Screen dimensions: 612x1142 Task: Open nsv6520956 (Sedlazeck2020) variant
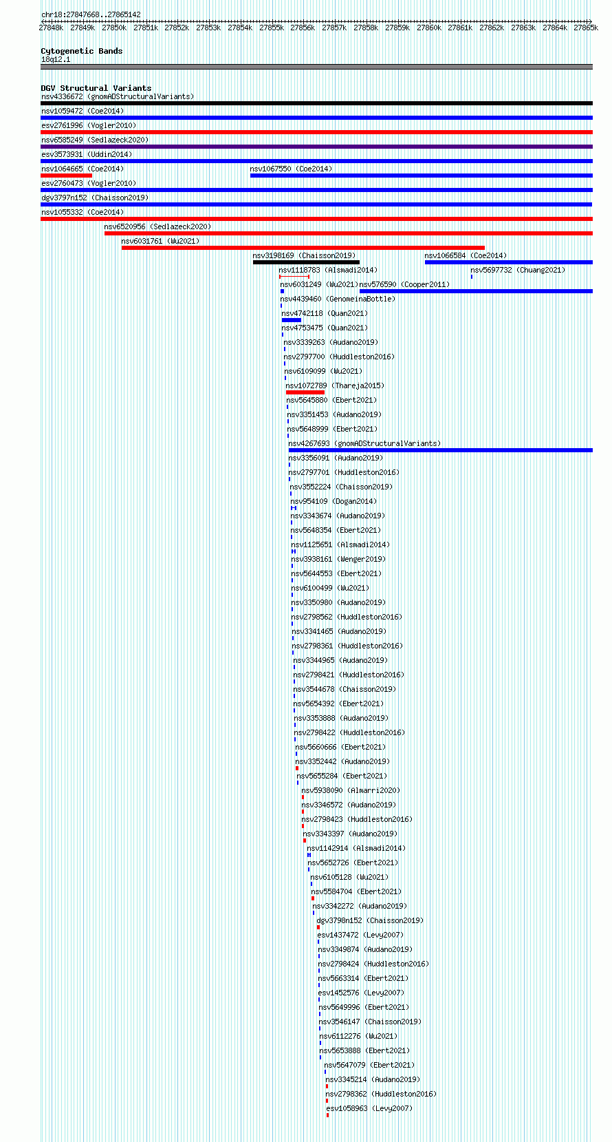click(x=157, y=226)
